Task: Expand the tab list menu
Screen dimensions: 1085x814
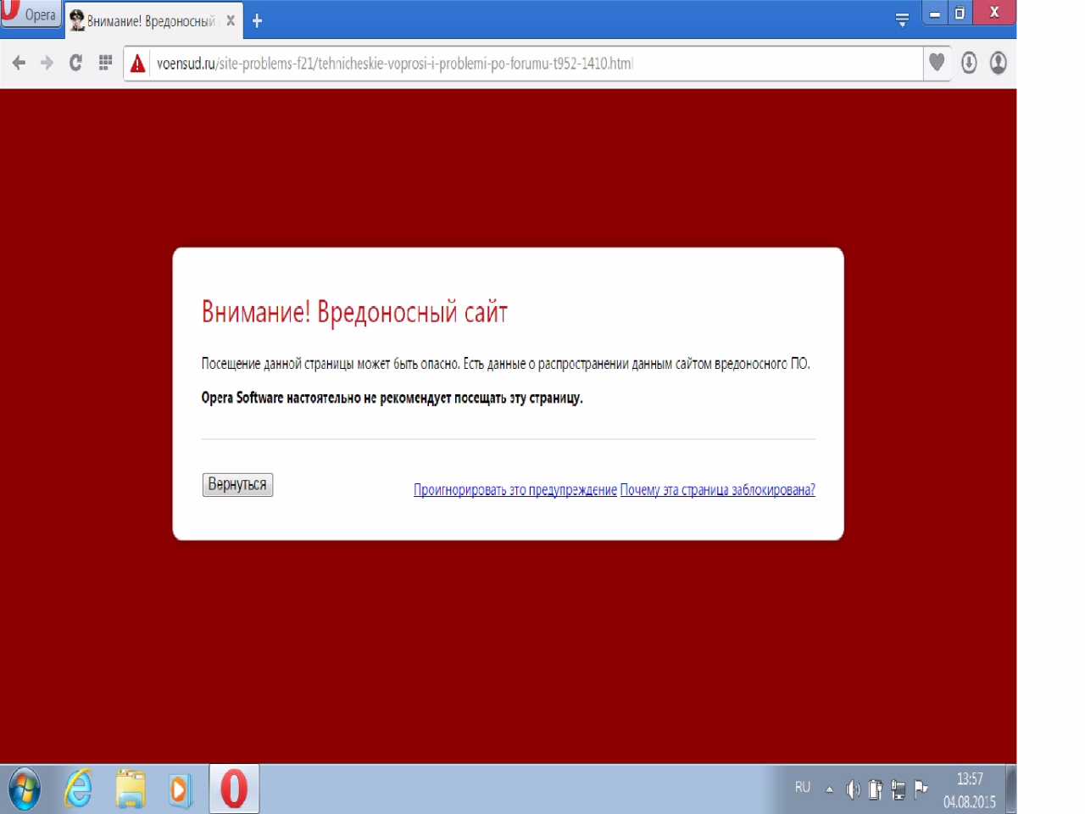Action: coord(902,20)
